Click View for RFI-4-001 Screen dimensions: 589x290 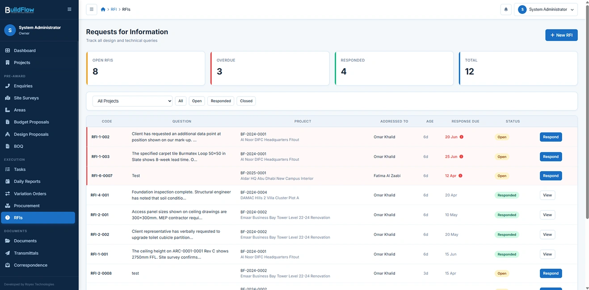tap(547, 195)
